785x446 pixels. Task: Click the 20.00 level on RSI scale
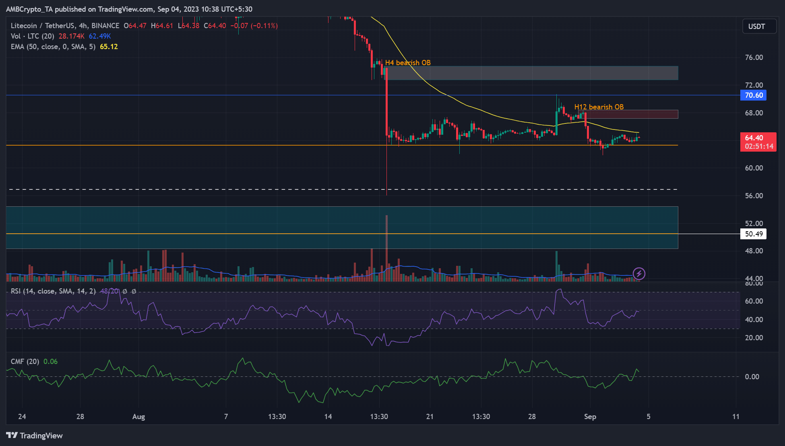tap(754, 338)
